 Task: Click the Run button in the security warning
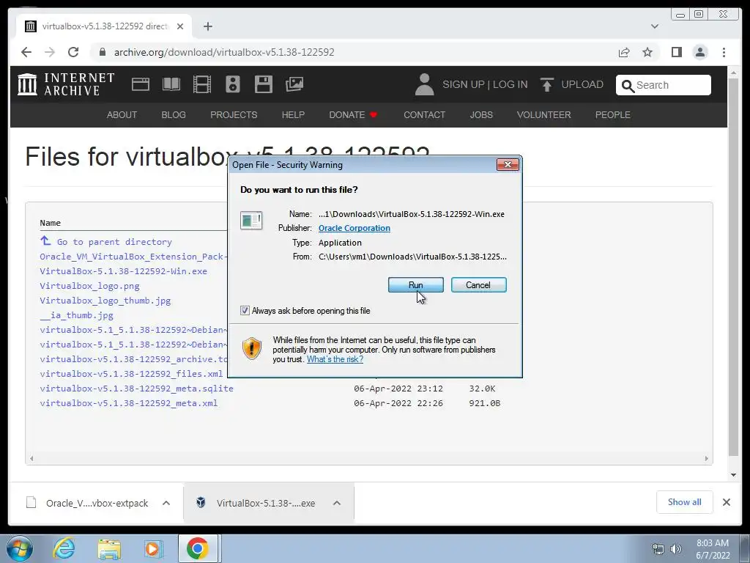click(x=416, y=285)
